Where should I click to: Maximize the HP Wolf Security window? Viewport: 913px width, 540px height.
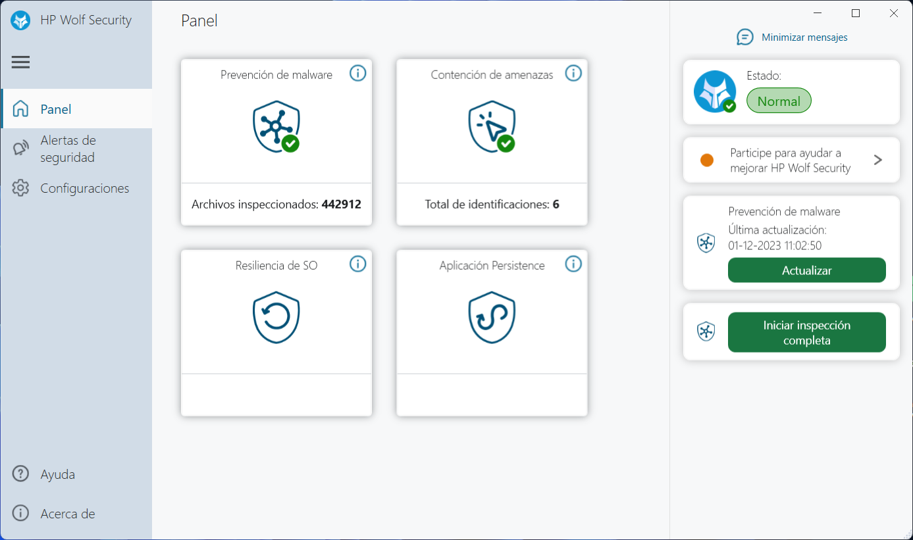tap(856, 13)
